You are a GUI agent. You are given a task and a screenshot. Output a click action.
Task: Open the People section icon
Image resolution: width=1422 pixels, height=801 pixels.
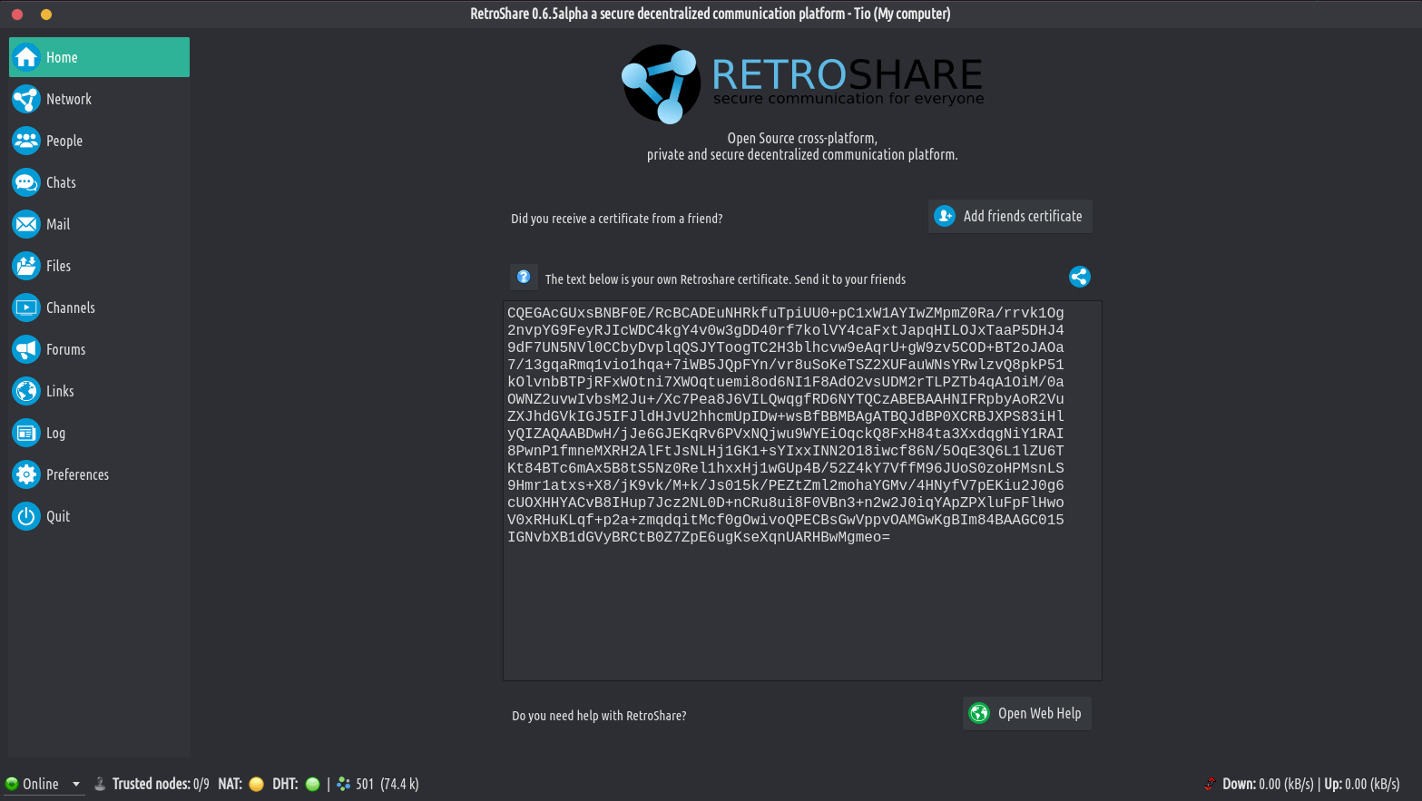click(26, 141)
